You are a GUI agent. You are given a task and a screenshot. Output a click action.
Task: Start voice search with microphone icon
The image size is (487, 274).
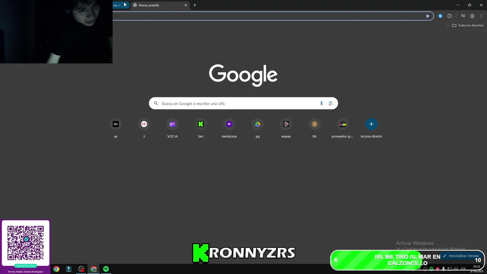click(321, 104)
